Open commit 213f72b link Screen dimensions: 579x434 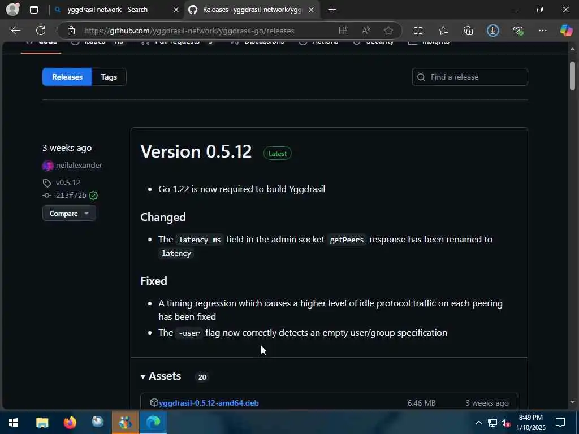pyautogui.click(x=71, y=195)
